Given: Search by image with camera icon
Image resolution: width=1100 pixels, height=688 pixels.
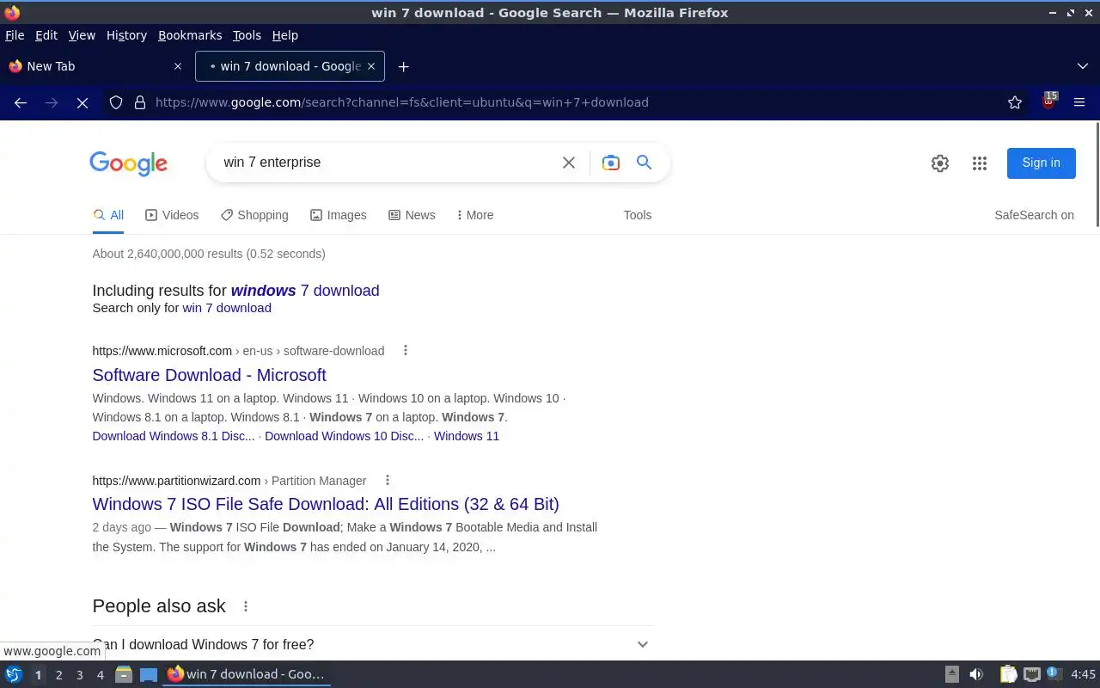Looking at the screenshot, I should click(610, 163).
